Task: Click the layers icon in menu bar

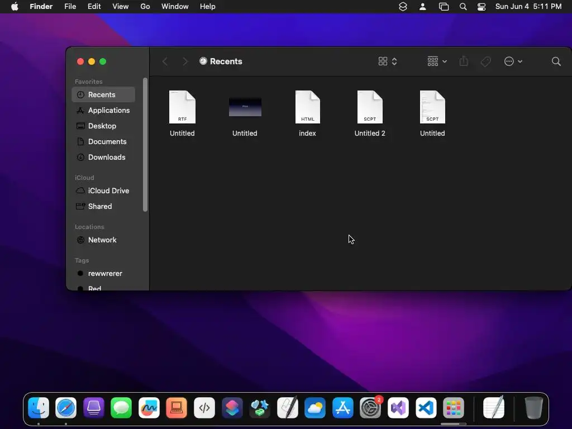Action: tap(403, 7)
